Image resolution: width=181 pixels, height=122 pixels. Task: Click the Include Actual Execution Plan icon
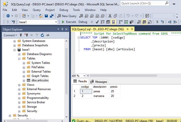121,22
